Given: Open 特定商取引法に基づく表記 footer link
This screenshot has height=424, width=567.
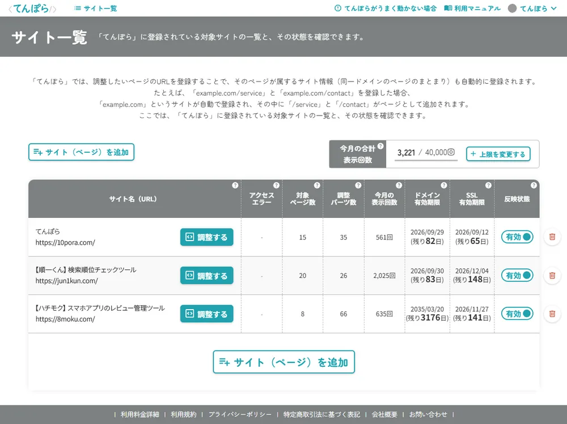Looking at the screenshot, I should pos(321,414).
